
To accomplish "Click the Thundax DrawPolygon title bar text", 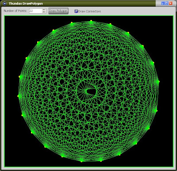I will click(26, 4).
